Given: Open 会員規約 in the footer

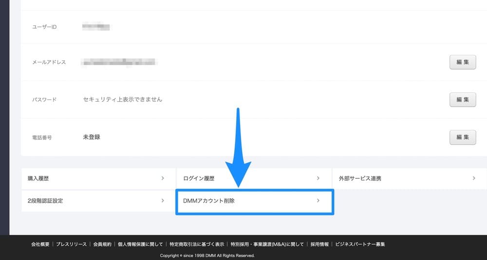Looking at the screenshot, I should pyautogui.click(x=102, y=244).
